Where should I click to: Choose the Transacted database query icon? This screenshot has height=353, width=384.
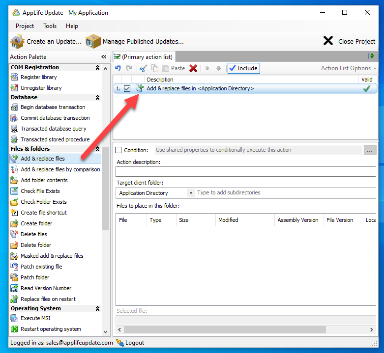point(14,129)
